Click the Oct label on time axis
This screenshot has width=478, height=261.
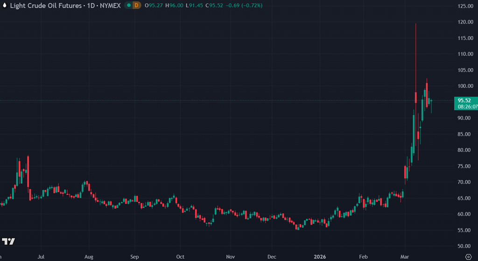click(x=181, y=256)
